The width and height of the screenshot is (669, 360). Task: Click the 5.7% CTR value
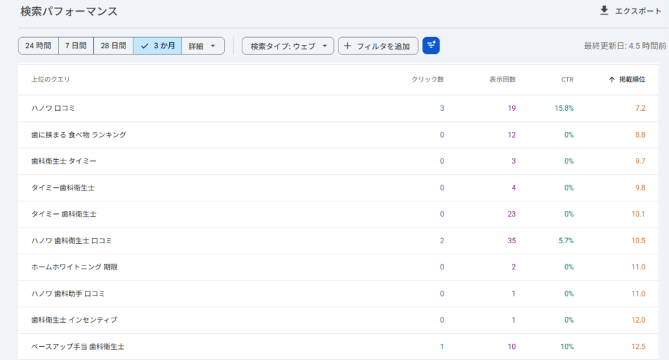point(566,241)
